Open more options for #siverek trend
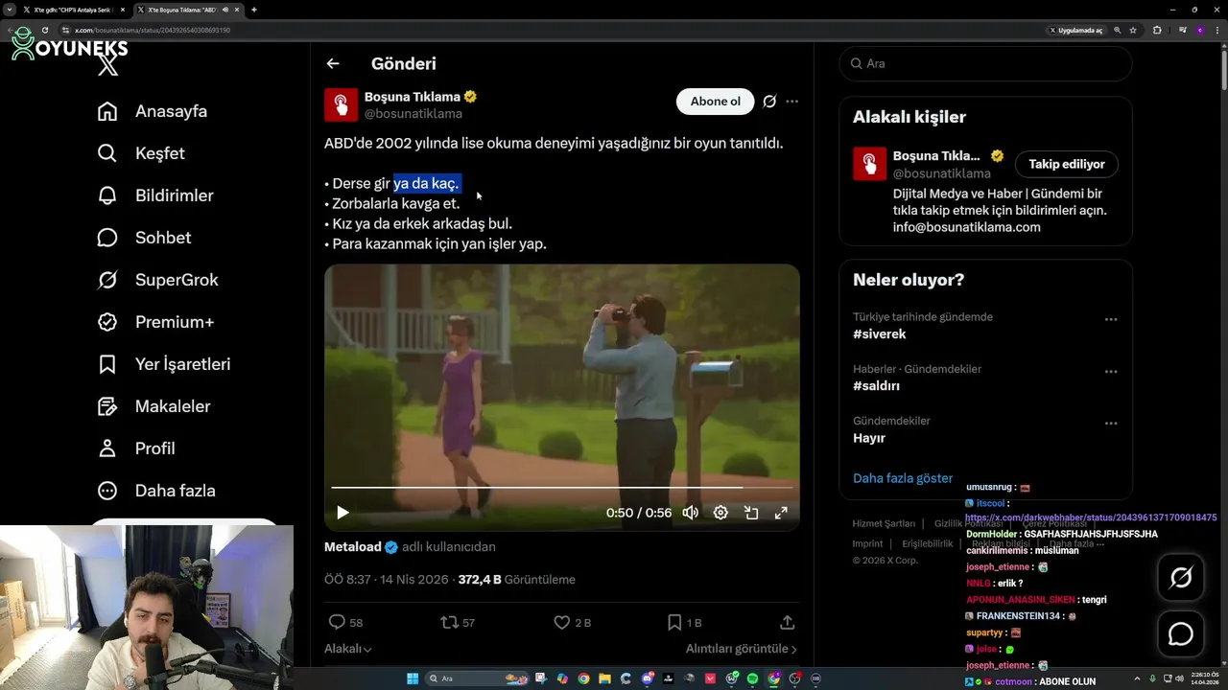 (1111, 319)
